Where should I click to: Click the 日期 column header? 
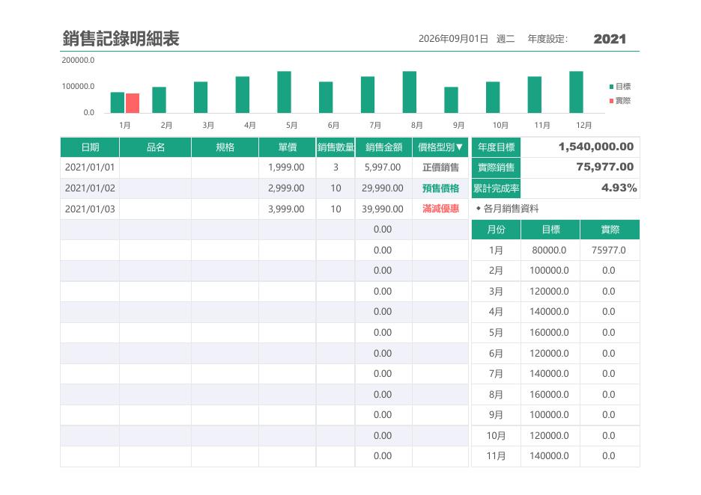(90, 147)
